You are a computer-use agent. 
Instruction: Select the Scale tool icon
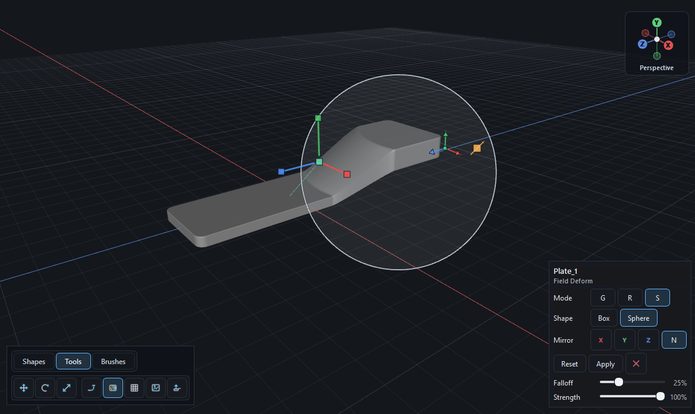pos(67,388)
